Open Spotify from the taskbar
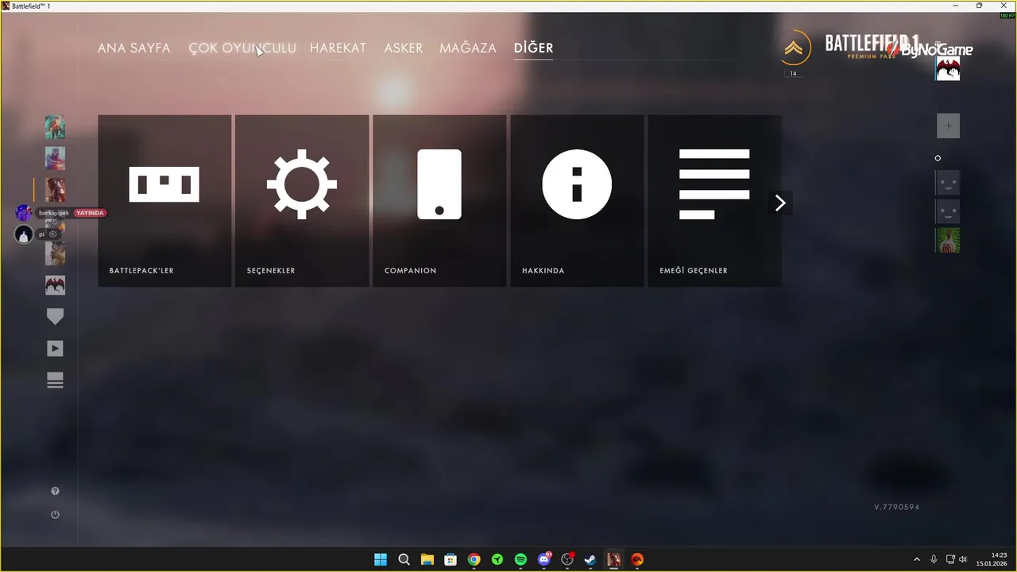This screenshot has height=572, width=1017. click(x=520, y=559)
